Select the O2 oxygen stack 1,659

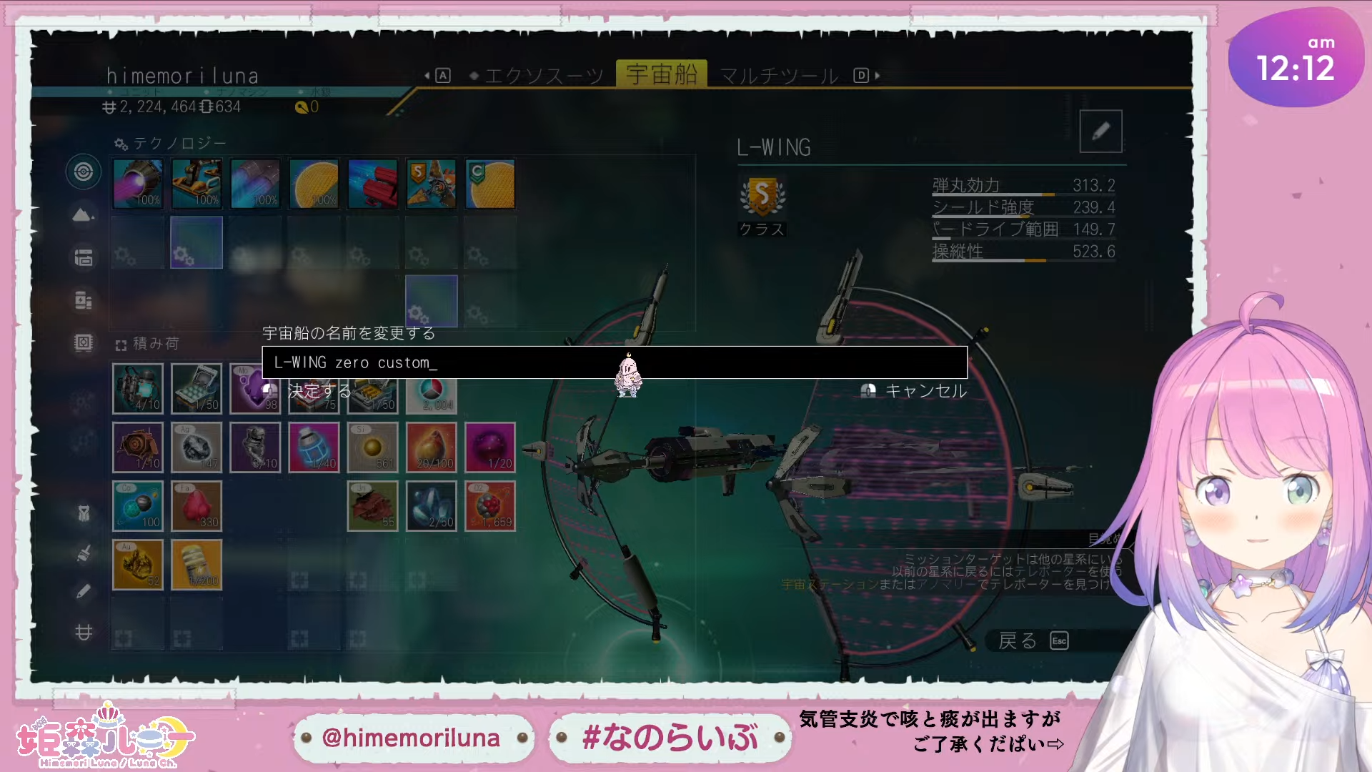coord(489,505)
